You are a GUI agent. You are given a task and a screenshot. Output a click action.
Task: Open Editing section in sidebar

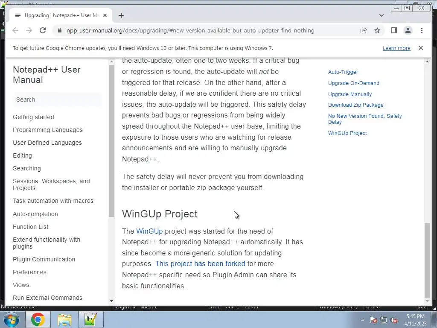pyautogui.click(x=22, y=155)
